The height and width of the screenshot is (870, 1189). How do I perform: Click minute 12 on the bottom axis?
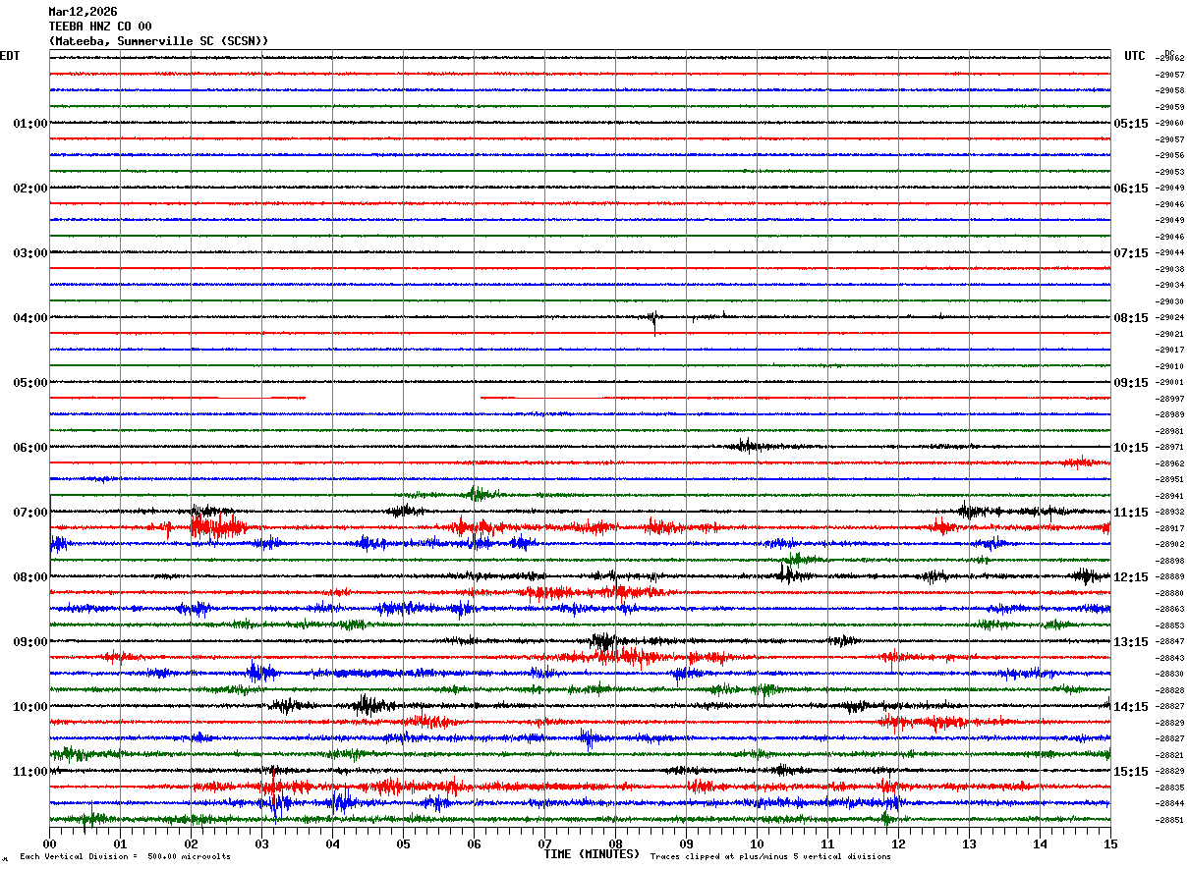coord(898,843)
